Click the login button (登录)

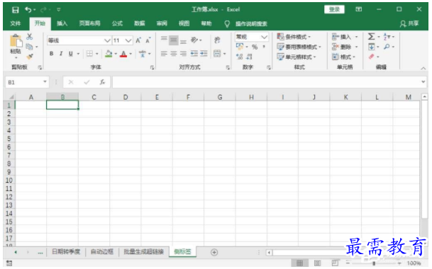coord(334,10)
